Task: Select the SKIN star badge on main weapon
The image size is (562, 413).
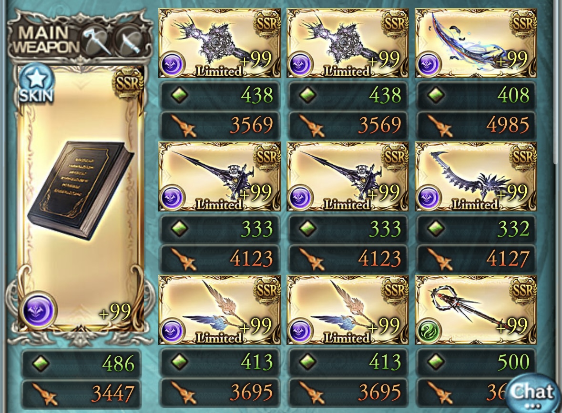Action: [x=35, y=84]
